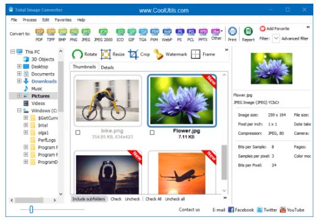Viewport: 317px width, 220px height.
Task: Open the Rotate tool
Action: (x=84, y=54)
